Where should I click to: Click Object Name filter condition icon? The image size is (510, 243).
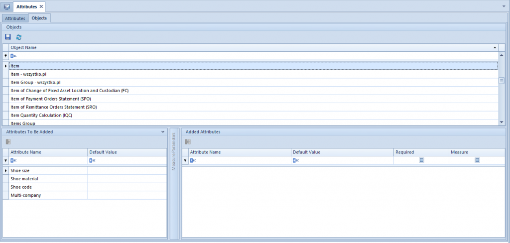(13, 56)
